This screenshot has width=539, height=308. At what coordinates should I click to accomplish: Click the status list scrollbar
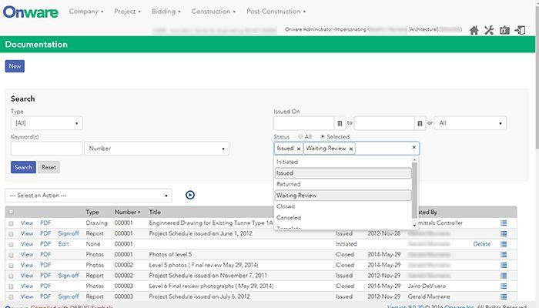[x=414, y=189]
